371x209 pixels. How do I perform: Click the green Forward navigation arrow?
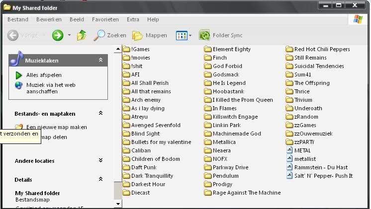[x=58, y=35]
